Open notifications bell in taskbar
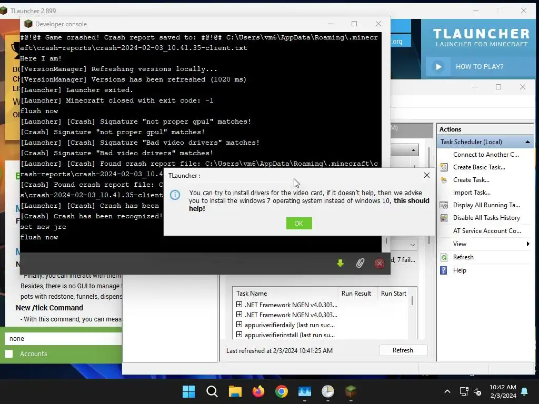The width and height of the screenshot is (539, 404). 525,391
